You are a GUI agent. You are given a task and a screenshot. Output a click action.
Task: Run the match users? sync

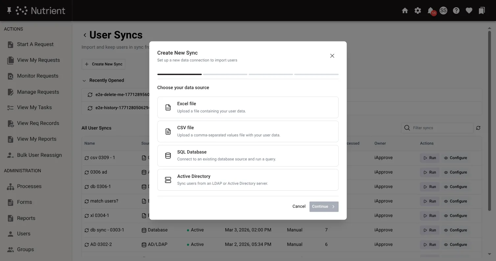click(430, 201)
